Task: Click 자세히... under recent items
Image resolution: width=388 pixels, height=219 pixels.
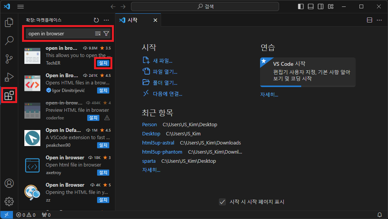Action: [151, 170]
